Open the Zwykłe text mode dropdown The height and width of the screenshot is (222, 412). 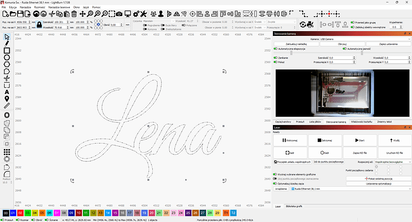pyautogui.click(x=281, y=22)
